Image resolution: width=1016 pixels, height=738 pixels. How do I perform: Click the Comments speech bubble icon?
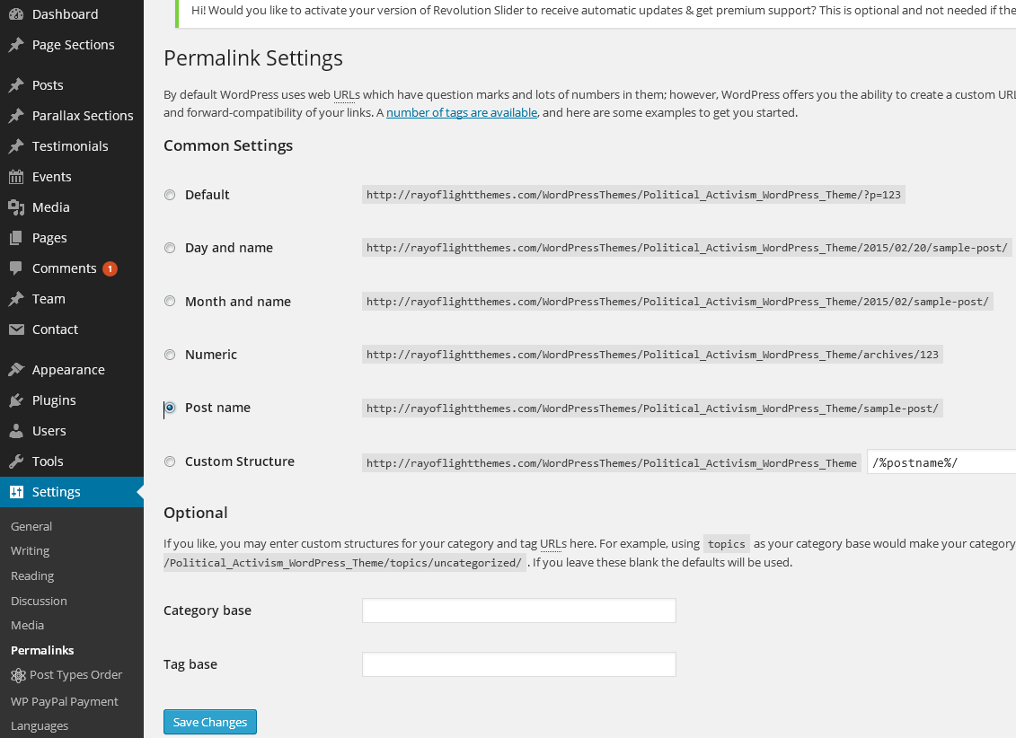tap(16, 268)
